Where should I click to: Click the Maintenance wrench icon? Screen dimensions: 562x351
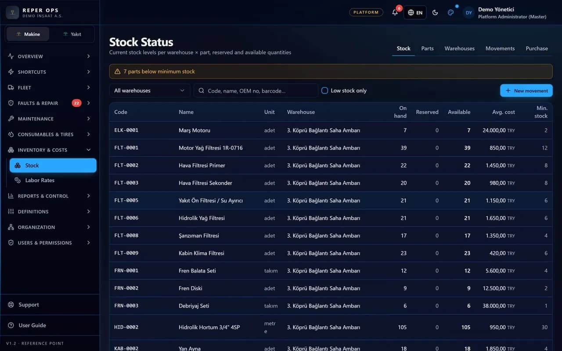[x=11, y=119]
